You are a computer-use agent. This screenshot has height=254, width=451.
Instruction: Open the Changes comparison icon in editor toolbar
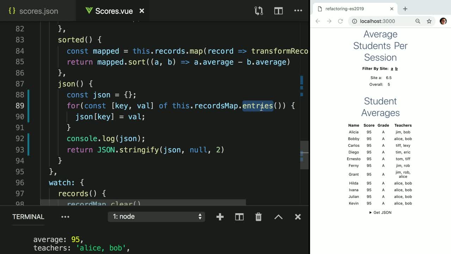(x=258, y=11)
